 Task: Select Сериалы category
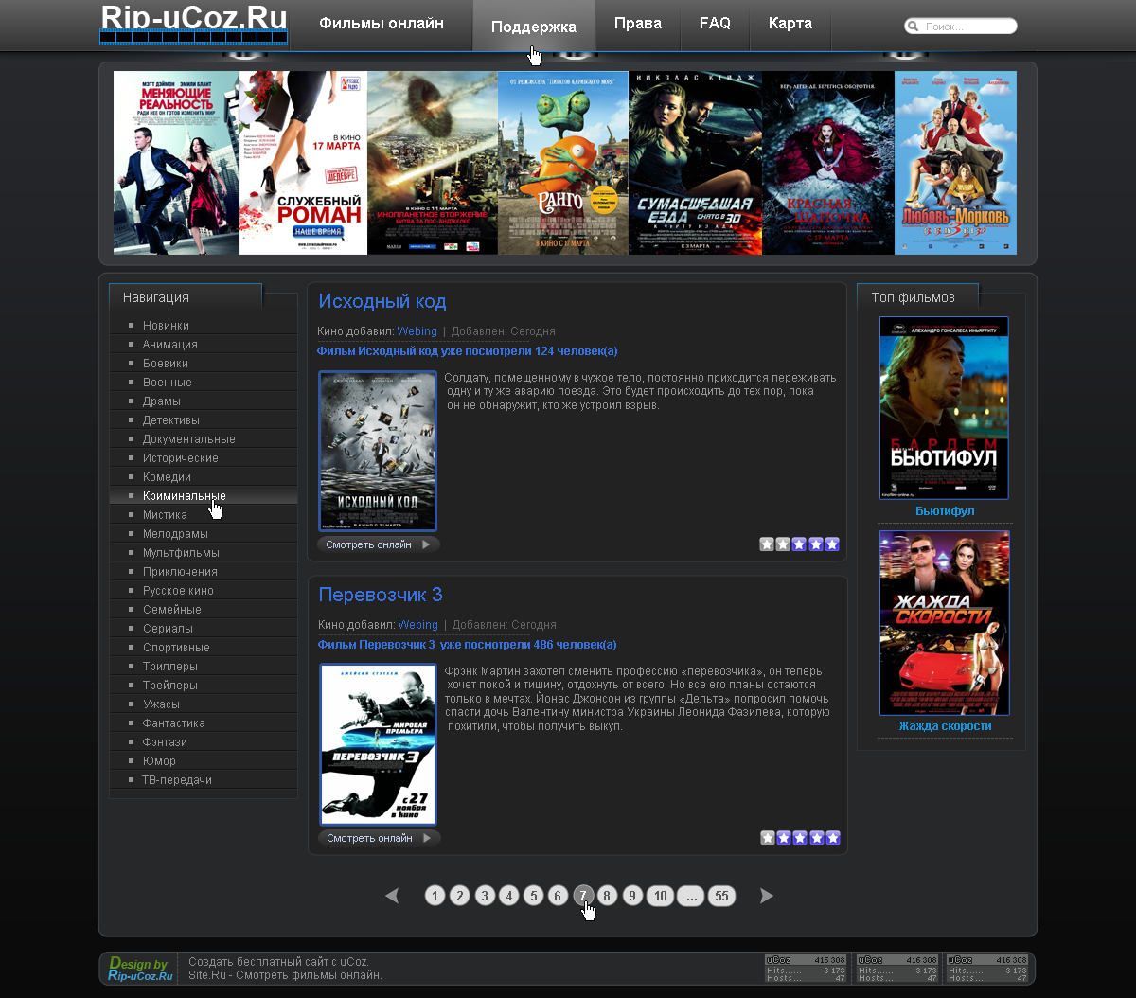click(x=204, y=629)
